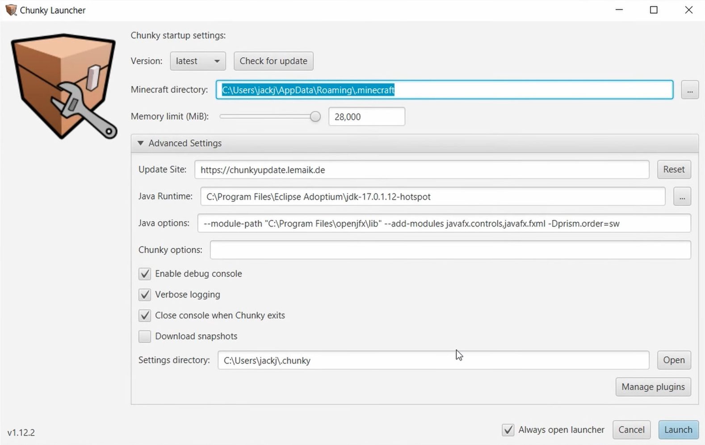Click the Minecraft directory path field
The height and width of the screenshot is (445, 705).
pyautogui.click(x=445, y=90)
